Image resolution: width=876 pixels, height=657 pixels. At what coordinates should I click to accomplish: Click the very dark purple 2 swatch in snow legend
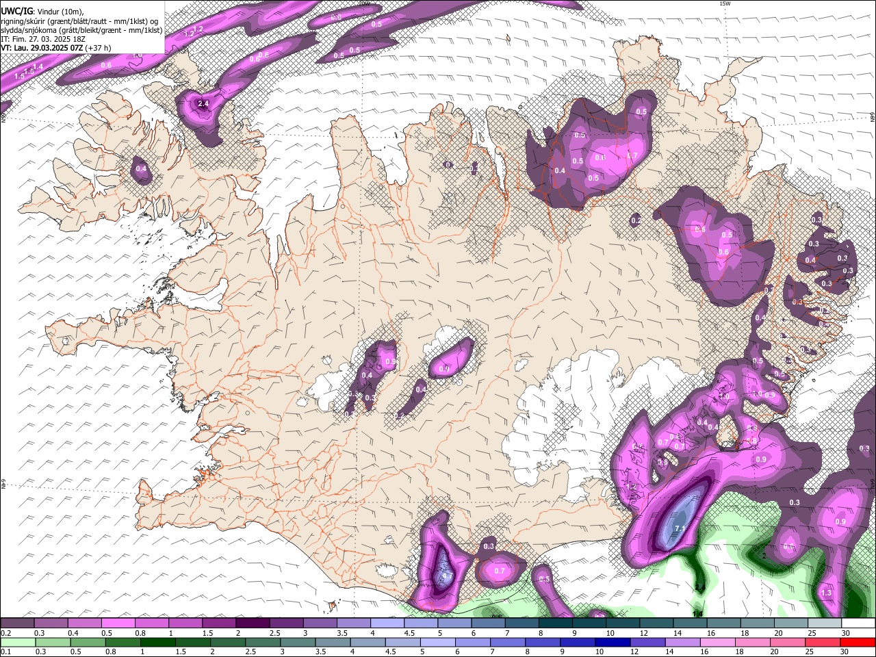click(x=253, y=623)
